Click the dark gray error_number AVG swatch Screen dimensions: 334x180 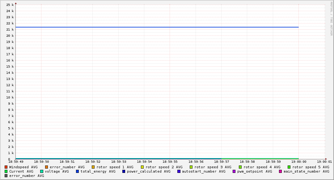click(x=6, y=176)
